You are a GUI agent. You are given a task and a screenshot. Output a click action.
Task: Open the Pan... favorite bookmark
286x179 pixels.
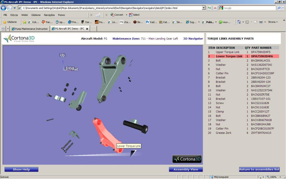[47, 22]
